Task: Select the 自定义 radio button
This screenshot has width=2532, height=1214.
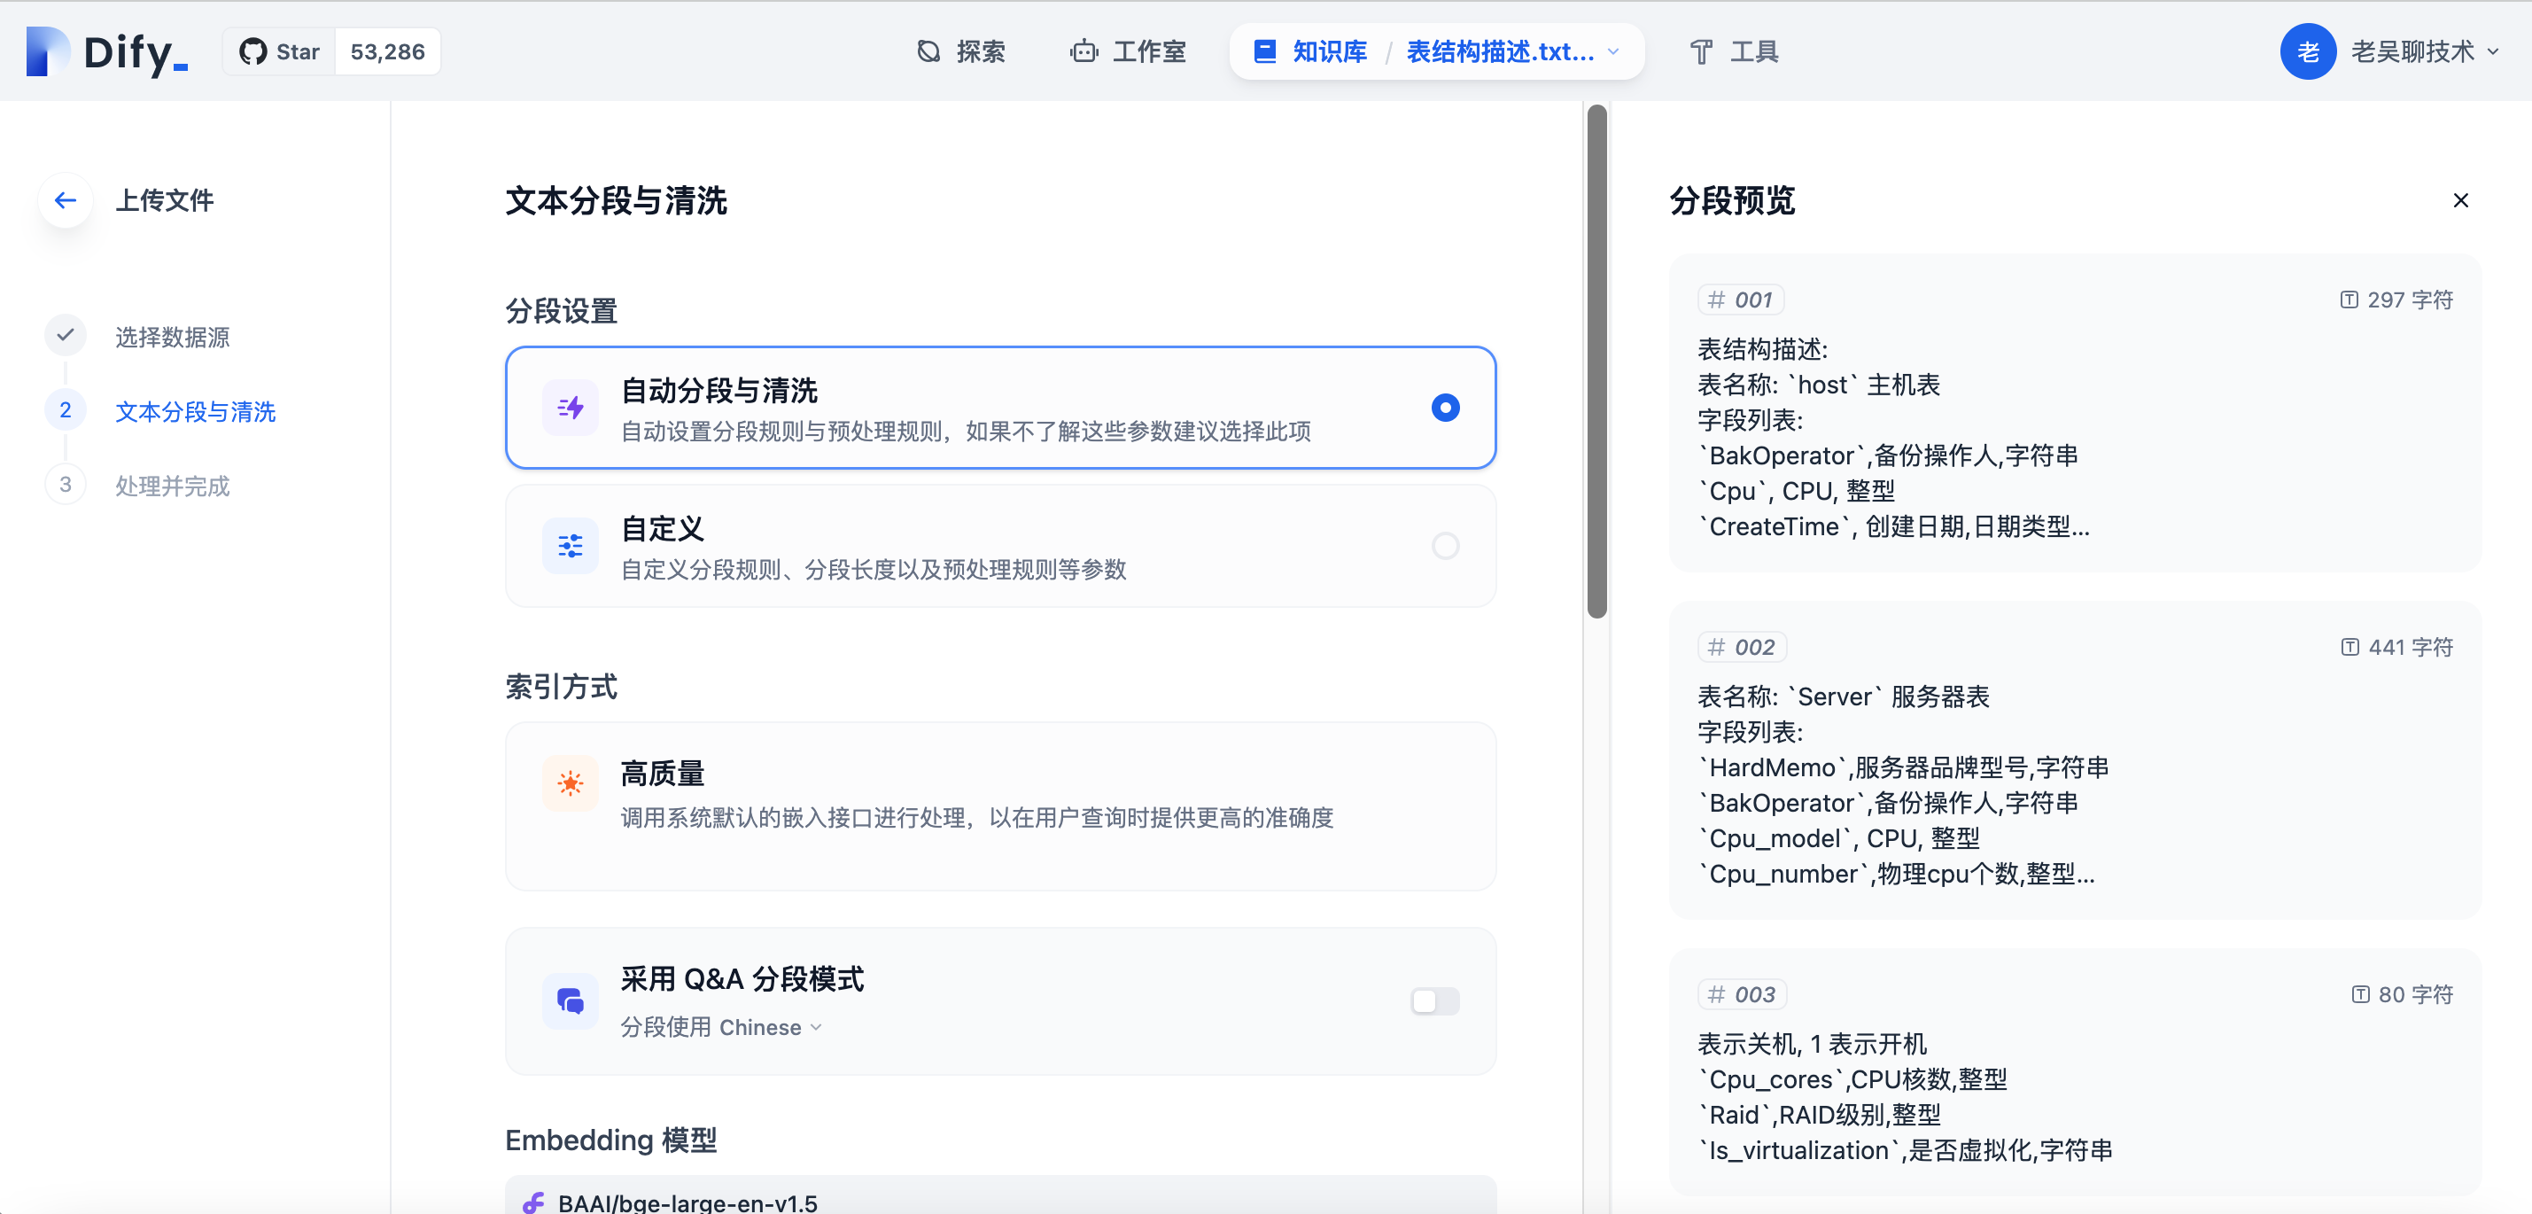Action: tap(1445, 546)
